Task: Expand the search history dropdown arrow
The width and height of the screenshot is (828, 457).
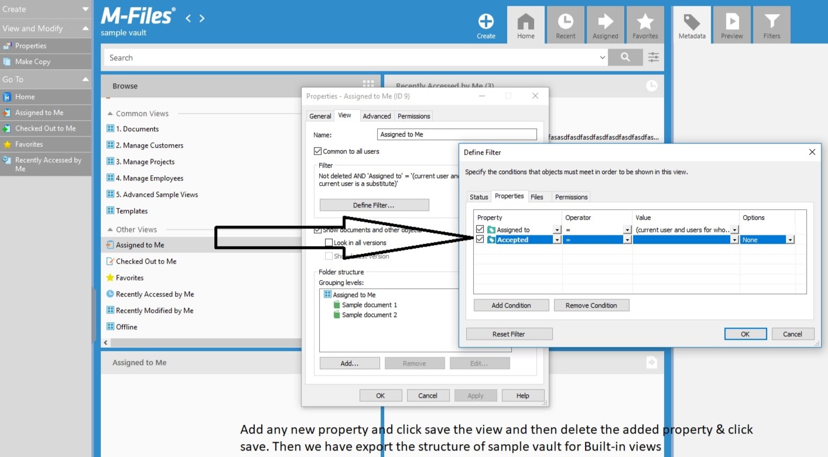Action: coord(603,57)
